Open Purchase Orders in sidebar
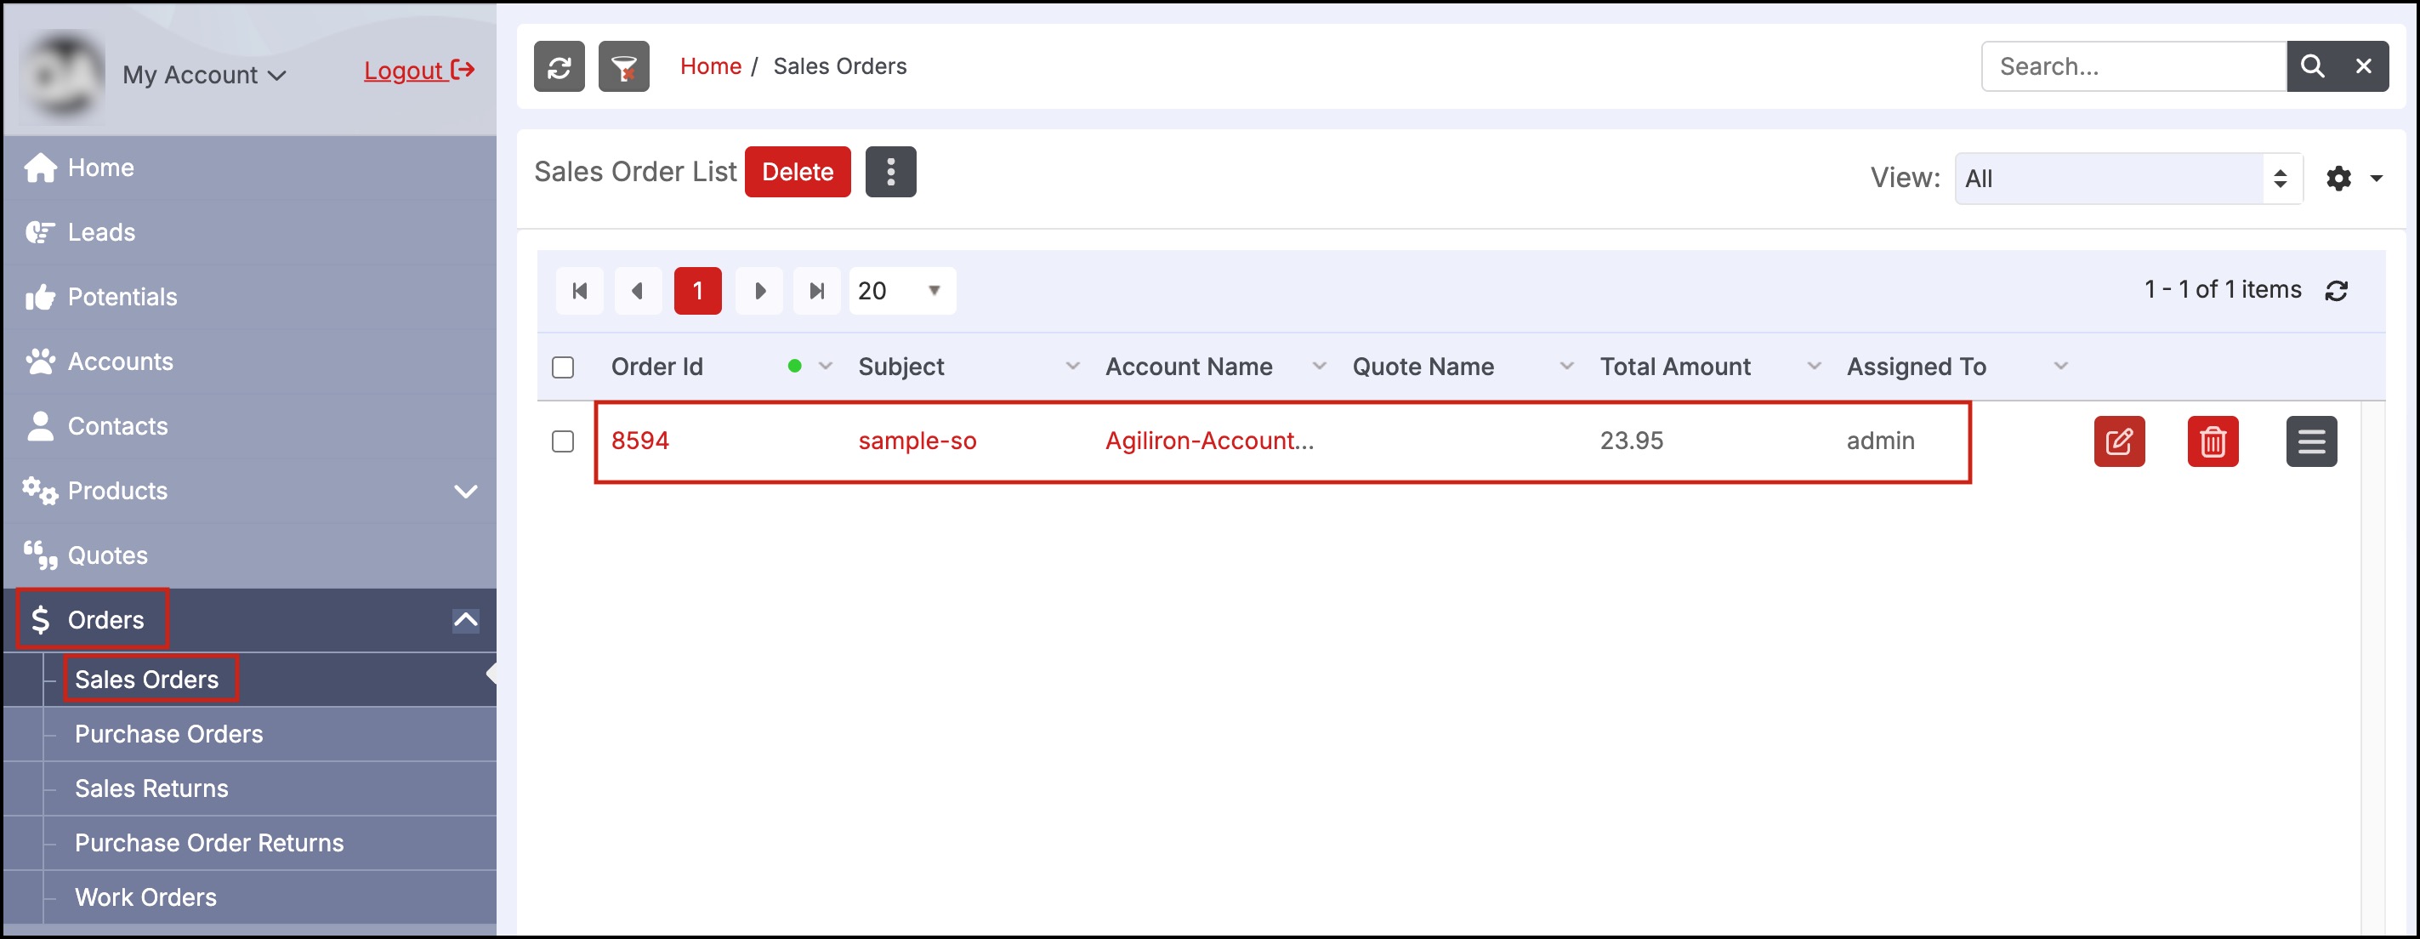This screenshot has width=2420, height=939. pos(169,734)
